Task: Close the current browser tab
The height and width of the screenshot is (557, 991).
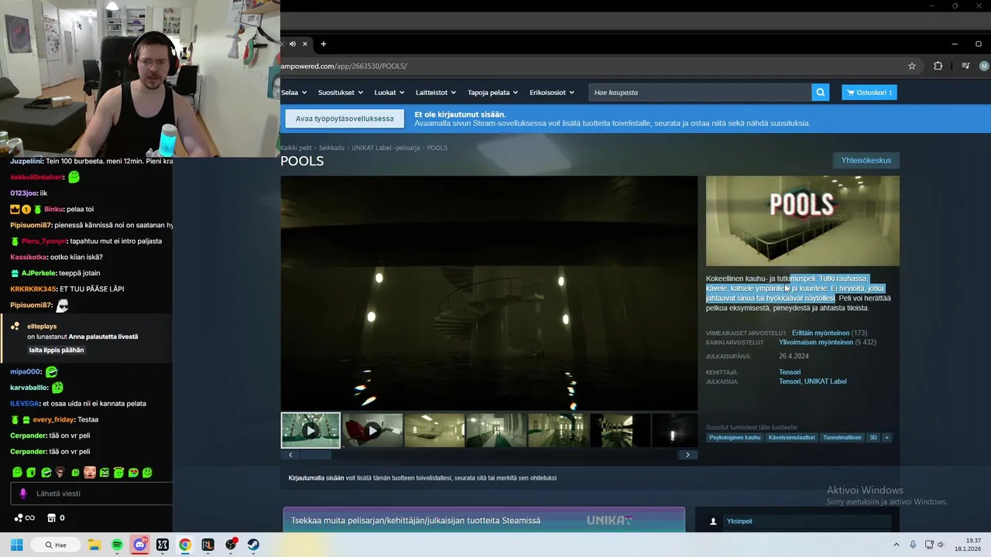Action: 305,44
